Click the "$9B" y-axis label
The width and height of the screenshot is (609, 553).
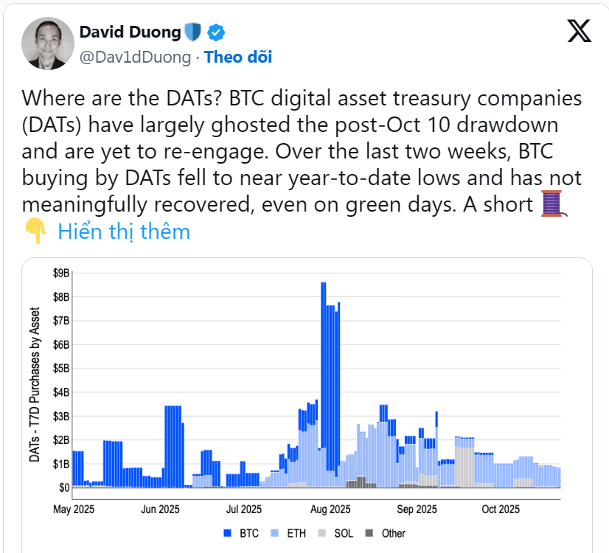(61, 274)
